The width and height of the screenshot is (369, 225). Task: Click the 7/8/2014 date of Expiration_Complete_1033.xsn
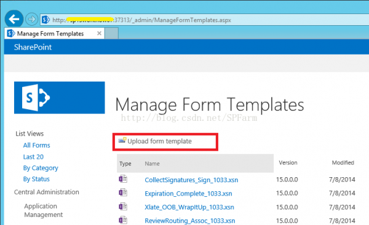click(x=342, y=193)
